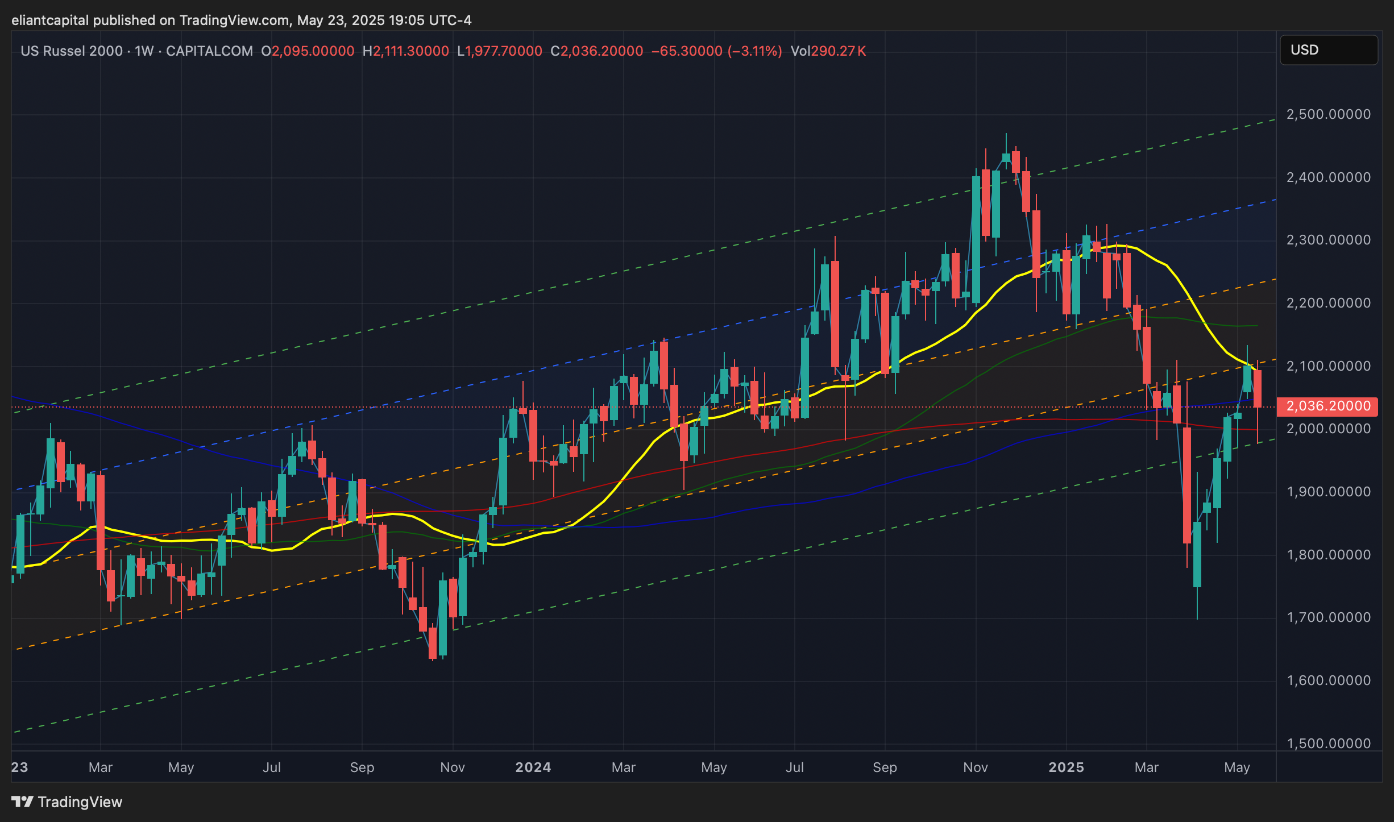Click the Vol 290.27K volume readout

tap(828, 51)
